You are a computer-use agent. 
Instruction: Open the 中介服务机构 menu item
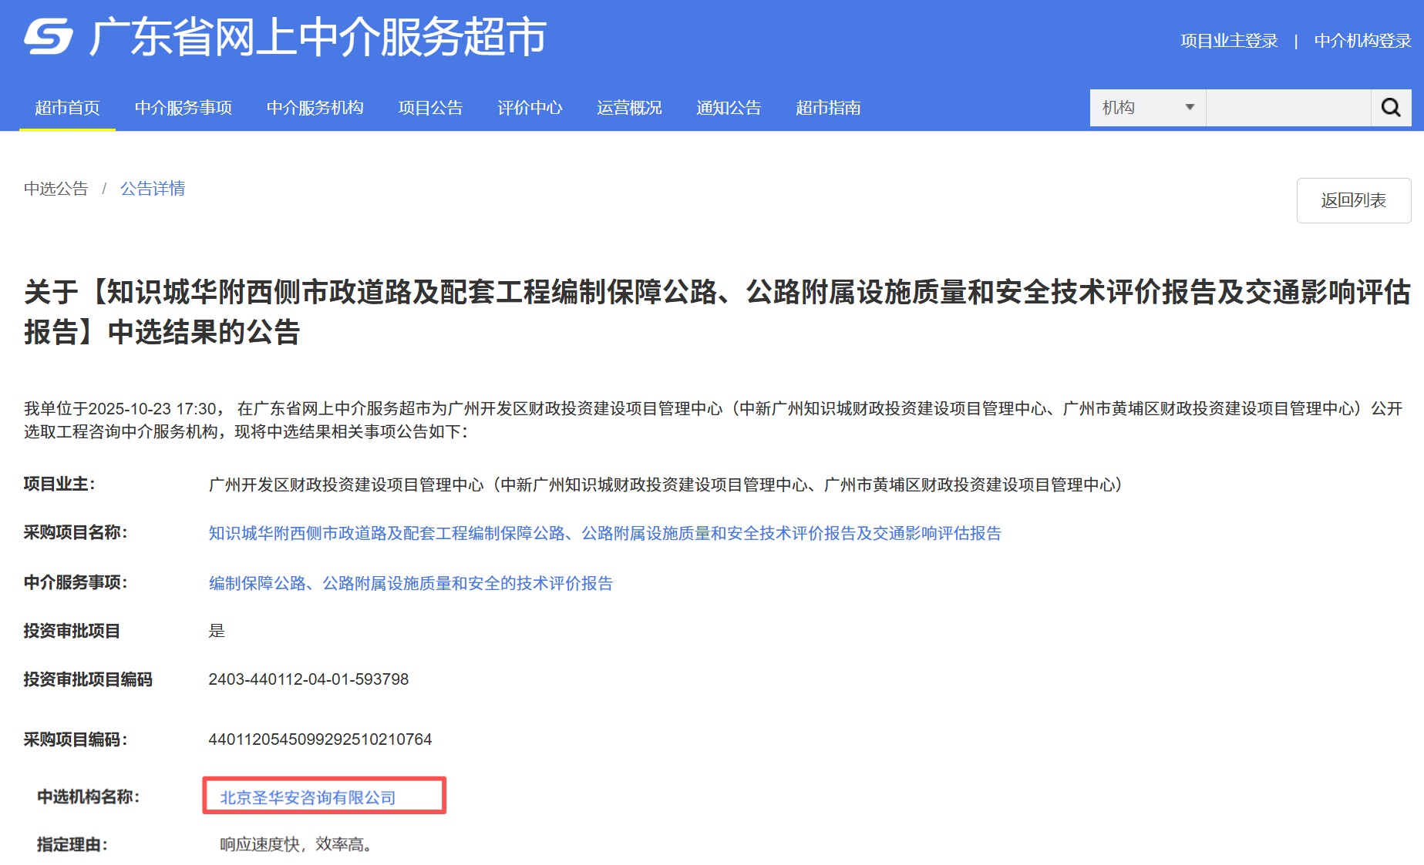coord(315,108)
